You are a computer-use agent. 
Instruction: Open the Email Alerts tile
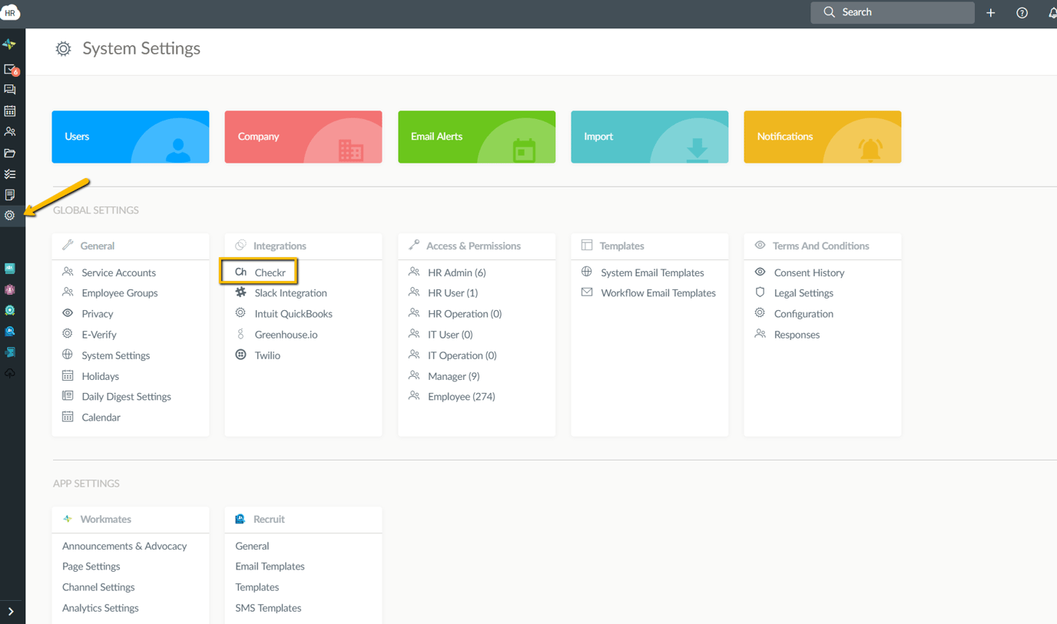[x=476, y=137]
